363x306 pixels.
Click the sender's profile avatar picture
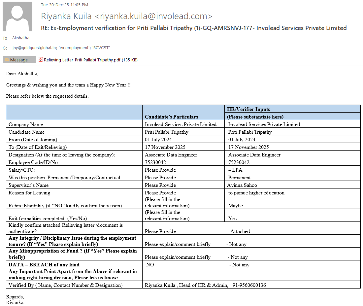point(17,17)
